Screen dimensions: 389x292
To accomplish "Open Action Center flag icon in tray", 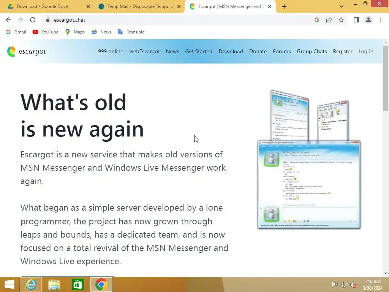I will point(335,284).
